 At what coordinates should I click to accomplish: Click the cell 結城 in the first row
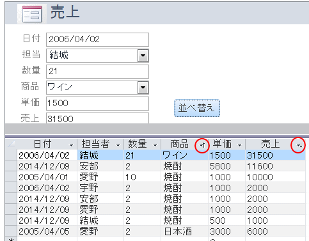click(x=100, y=155)
